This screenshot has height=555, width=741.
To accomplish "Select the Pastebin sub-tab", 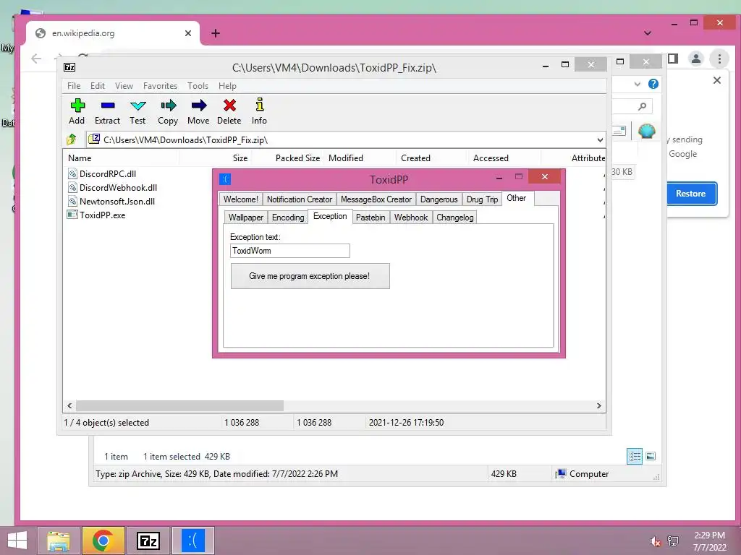I will click(x=370, y=217).
